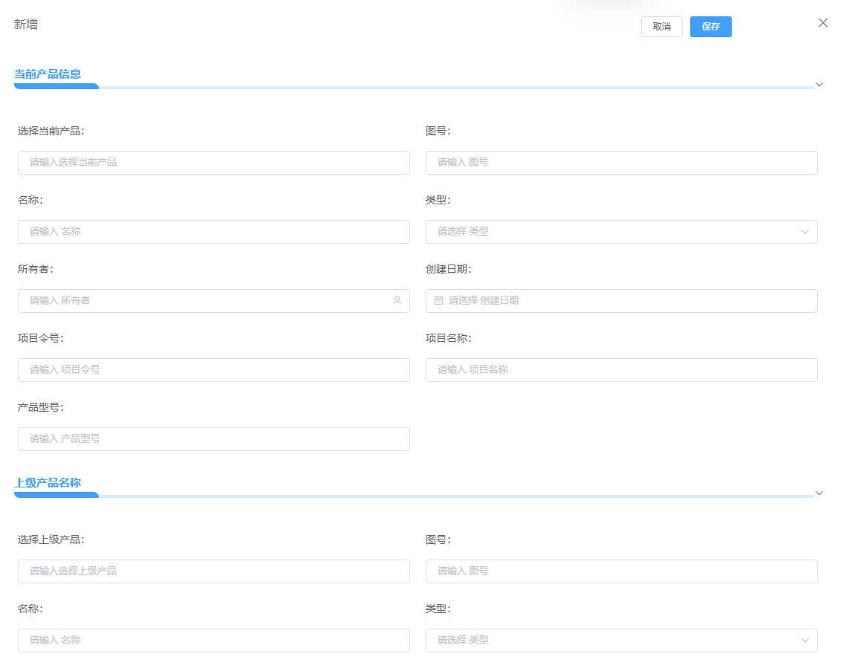Collapse the 上级产品名称 section chevron
This screenshot has width=841, height=671.
pos(819,493)
